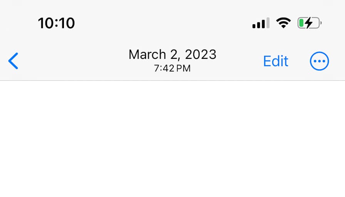The image size is (345, 197).
Task: Click the capture time under the date
Action: [172, 69]
